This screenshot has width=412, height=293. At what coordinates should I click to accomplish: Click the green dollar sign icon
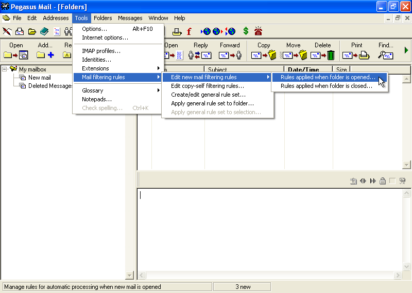(x=246, y=31)
